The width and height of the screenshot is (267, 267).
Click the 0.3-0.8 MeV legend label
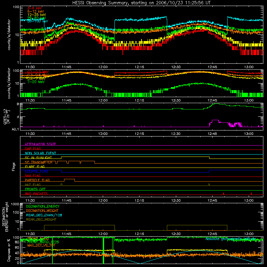tap(38, 75)
